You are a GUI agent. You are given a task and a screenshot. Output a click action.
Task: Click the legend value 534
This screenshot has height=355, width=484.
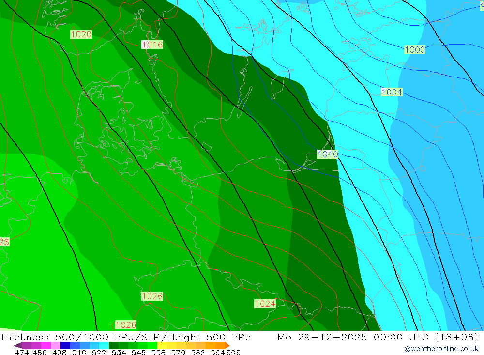click(x=119, y=352)
